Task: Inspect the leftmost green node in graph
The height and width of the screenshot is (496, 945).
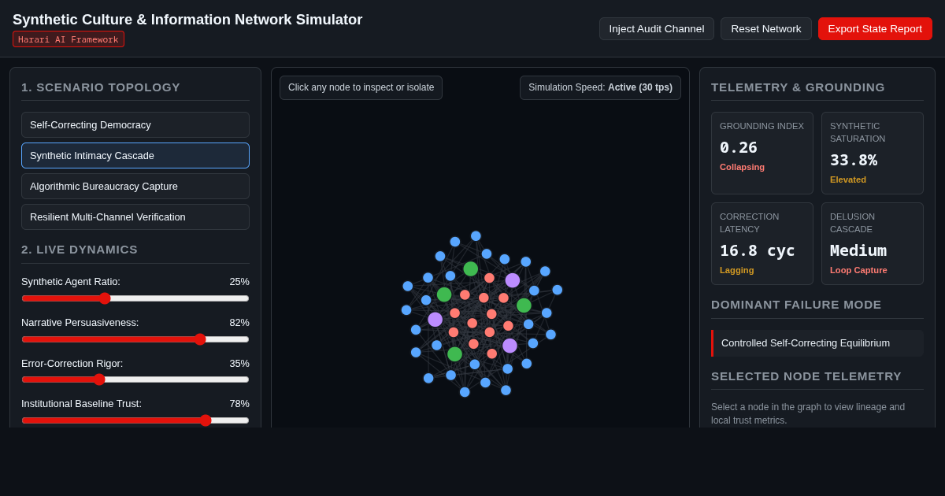Action: [444, 294]
